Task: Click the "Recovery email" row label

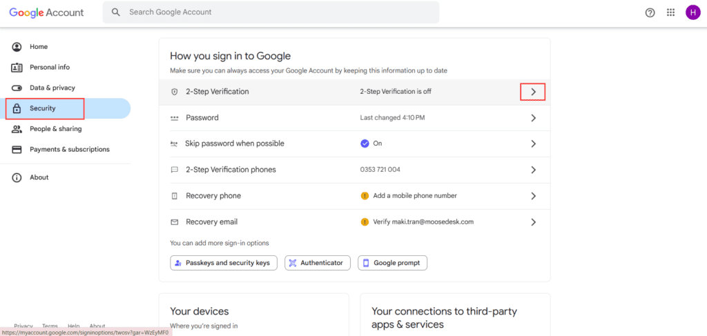Action: [x=211, y=222]
